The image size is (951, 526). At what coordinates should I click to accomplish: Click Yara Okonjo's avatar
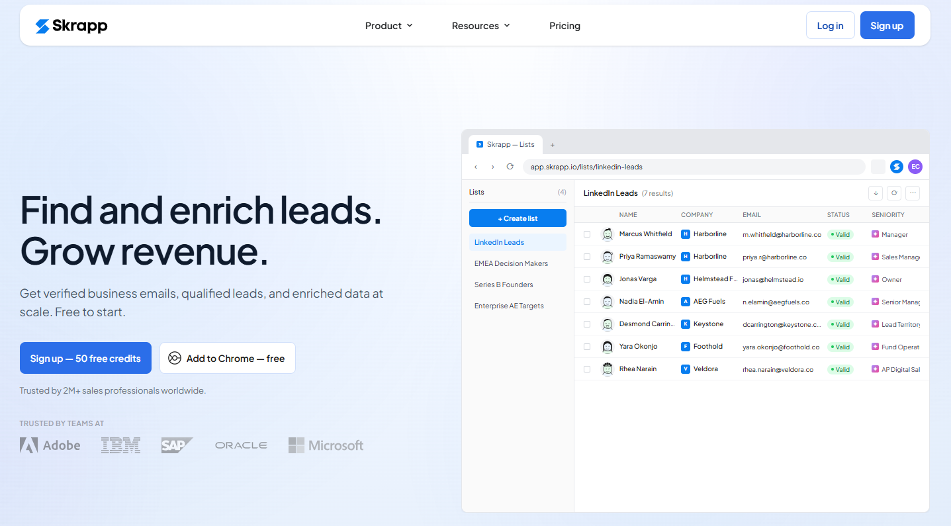[x=607, y=347]
